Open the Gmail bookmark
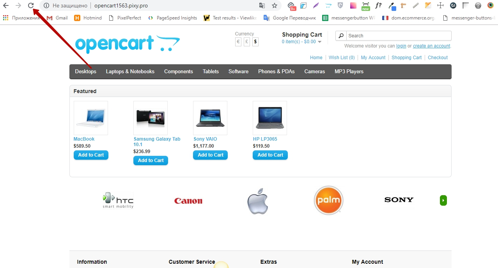This screenshot has width=498, height=268. (x=57, y=18)
